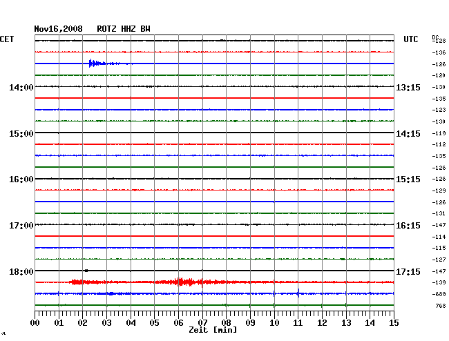Screen dimensions: 449x341
Task: Click the 04 minute axis label
Action: point(131,323)
